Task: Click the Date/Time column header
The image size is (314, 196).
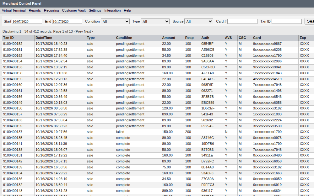Action: tap(60, 38)
